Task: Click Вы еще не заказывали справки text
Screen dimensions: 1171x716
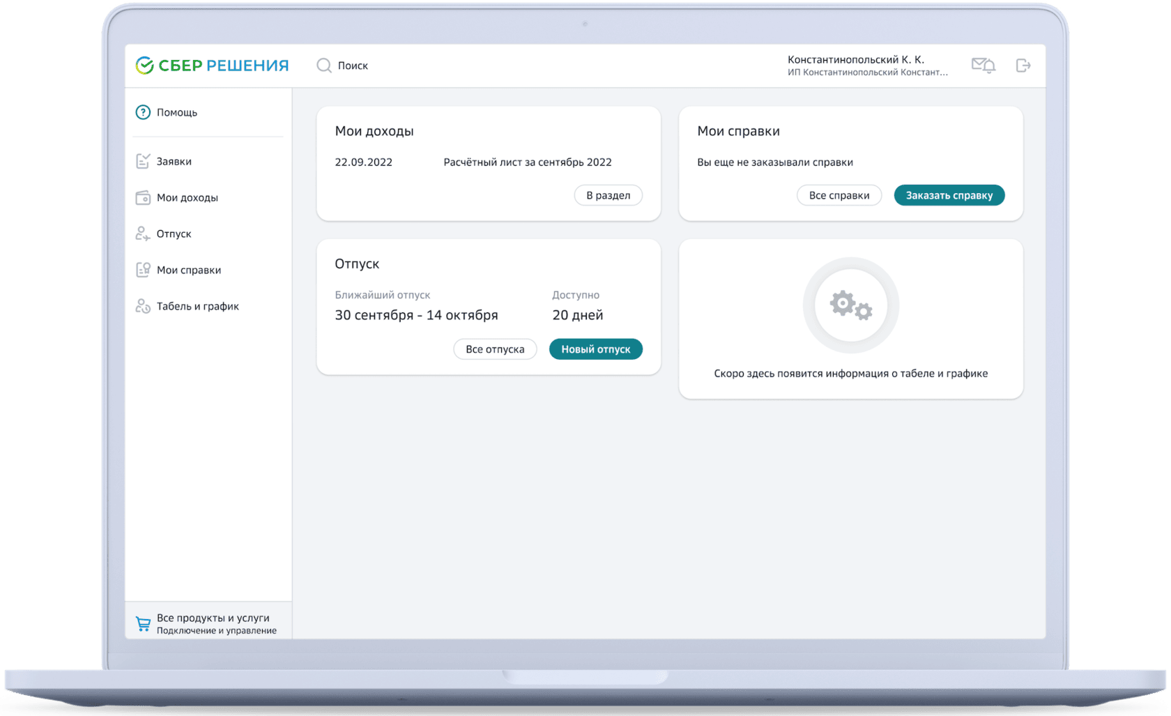Action: [x=774, y=162]
